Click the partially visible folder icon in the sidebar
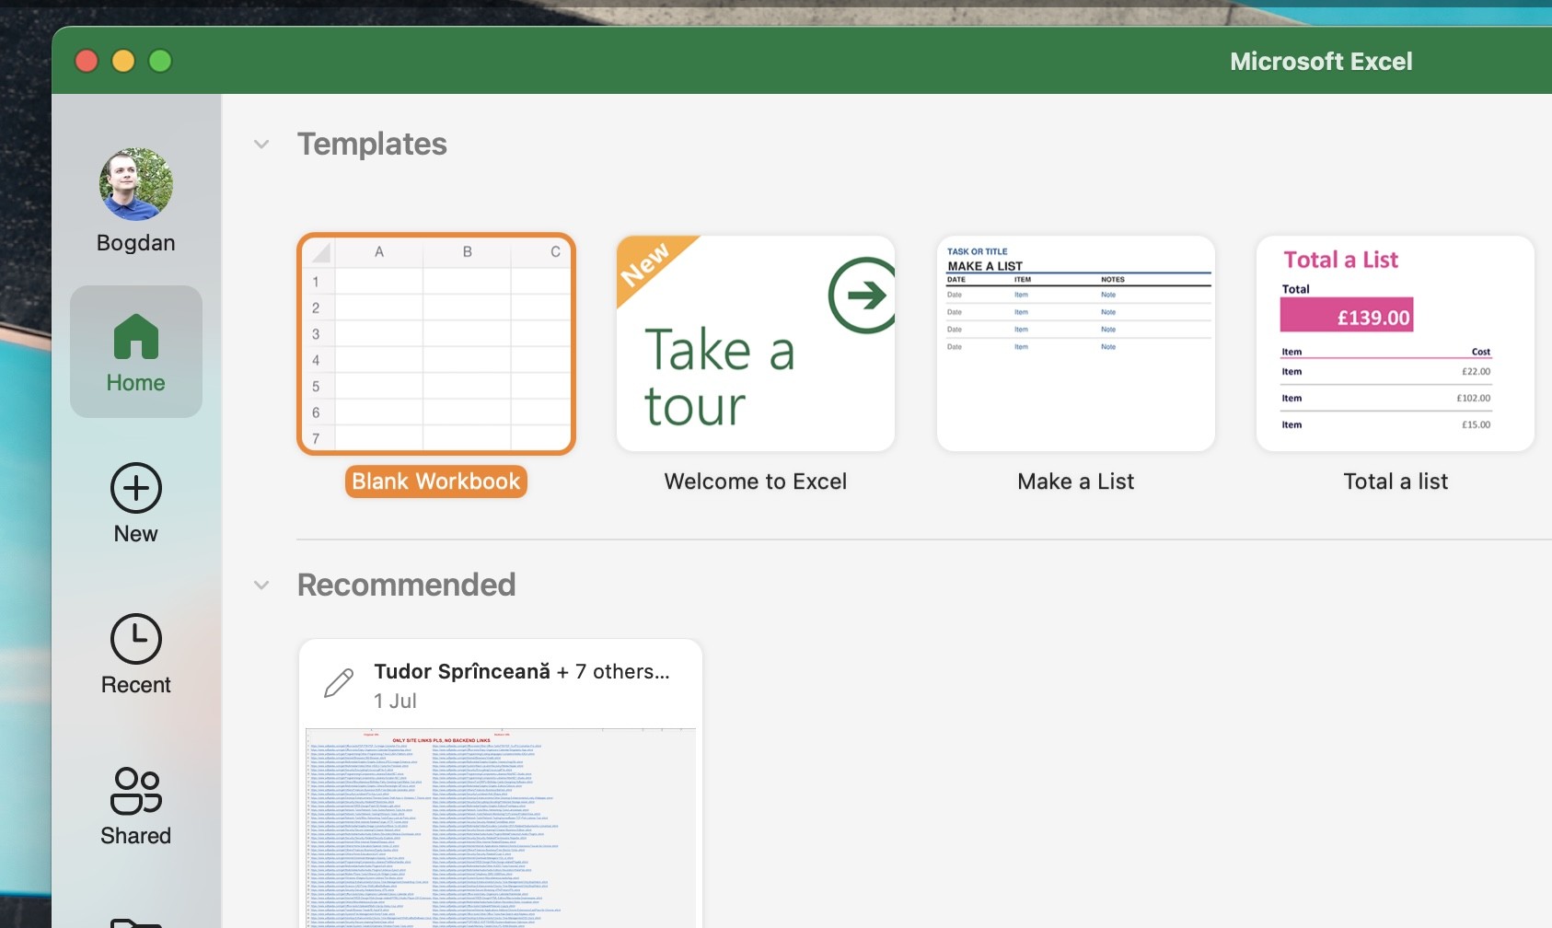This screenshot has width=1552, height=928. click(136, 922)
